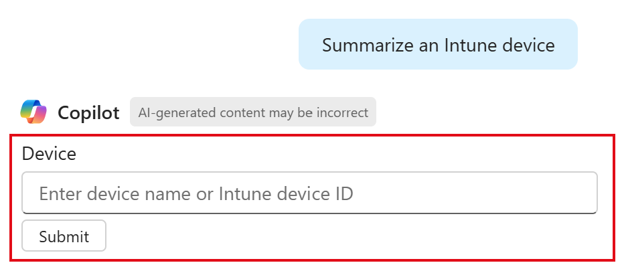Viewport: 620px width, 269px height.
Task: Click the AI-generated content disclaimer badge
Action: 253,112
